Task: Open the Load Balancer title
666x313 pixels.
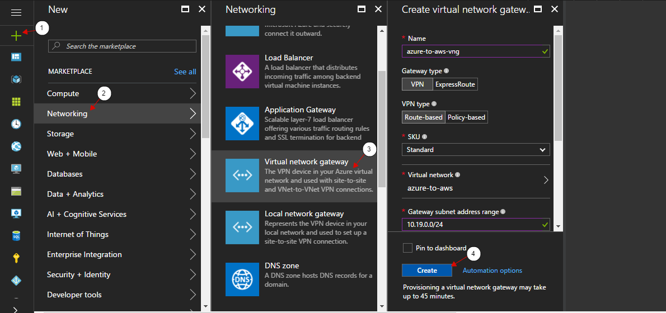Action: [289, 58]
